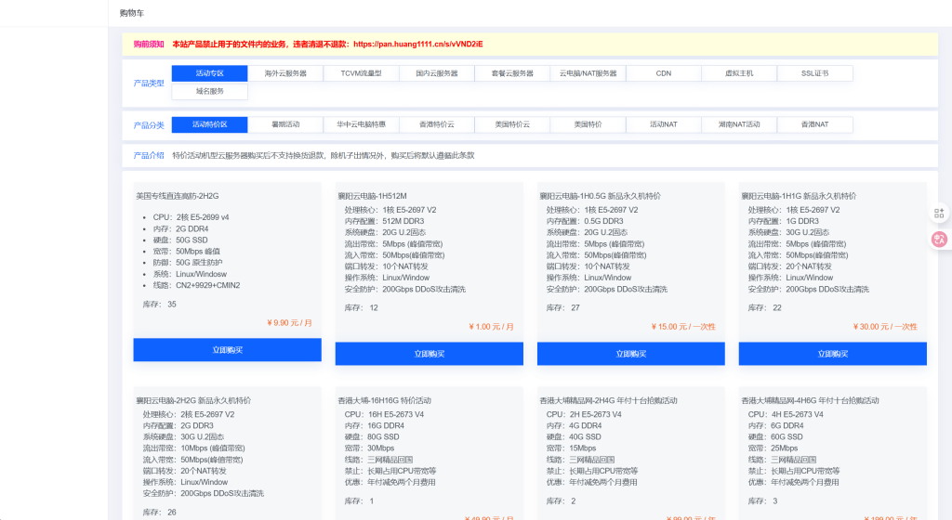Click the 内存配置: 512M DDR3 spec line
The width and height of the screenshot is (952, 520).
click(x=384, y=221)
